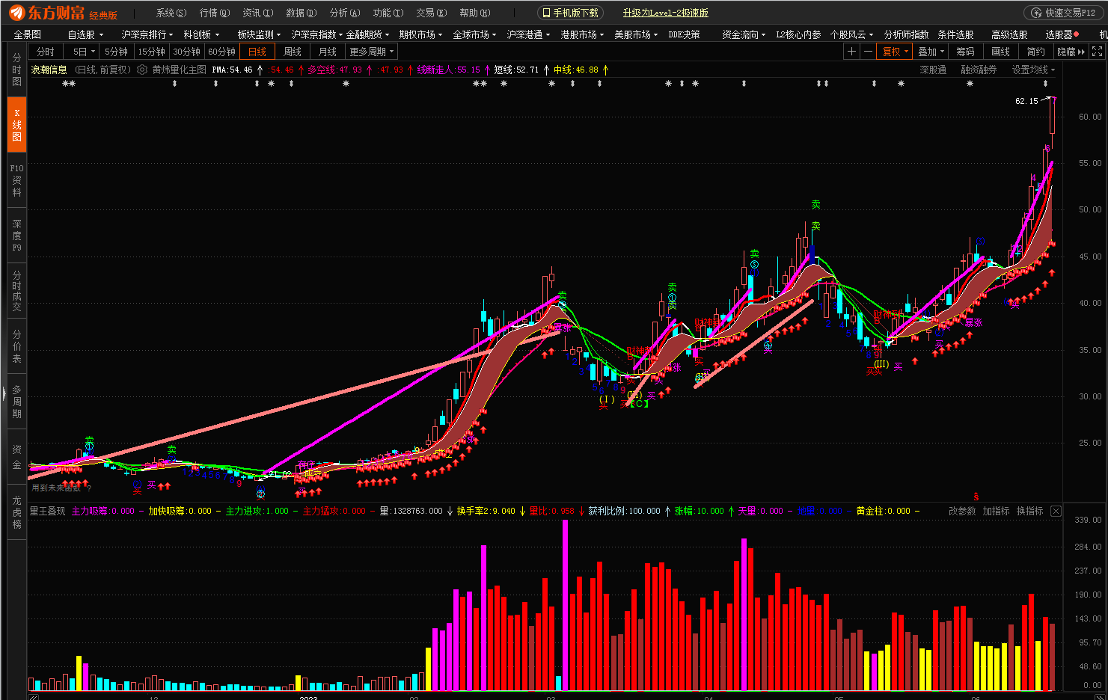The image size is (1108, 700).
Task: Switch to 60分钟 period
Action: [x=221, y=52]
